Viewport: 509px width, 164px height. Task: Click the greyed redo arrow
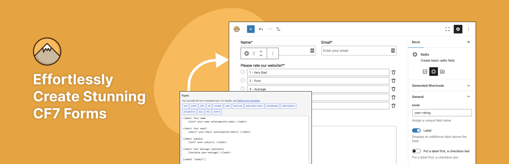(269, 29)
